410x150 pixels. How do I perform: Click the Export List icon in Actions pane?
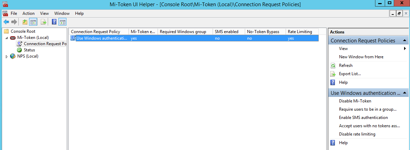pyautogui.click(x=333, y=74)
